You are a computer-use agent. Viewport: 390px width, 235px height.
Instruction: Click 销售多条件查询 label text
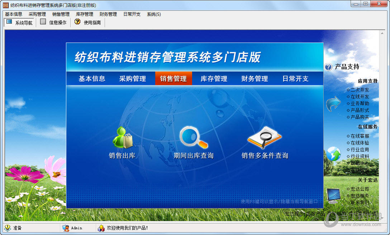pyautogui.click(x=265, y=156)
